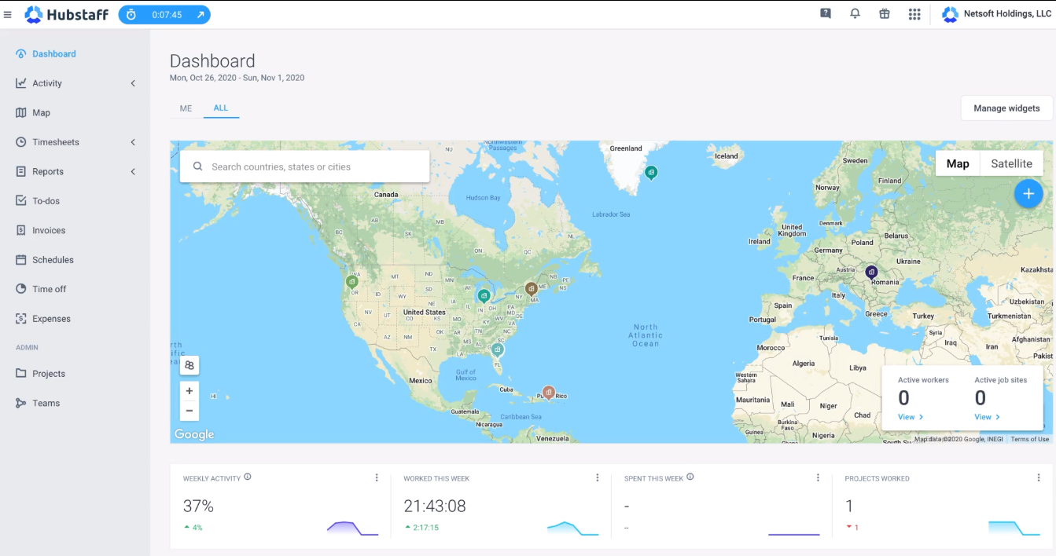Click the New York job site marker

click(x=532, y=289)
